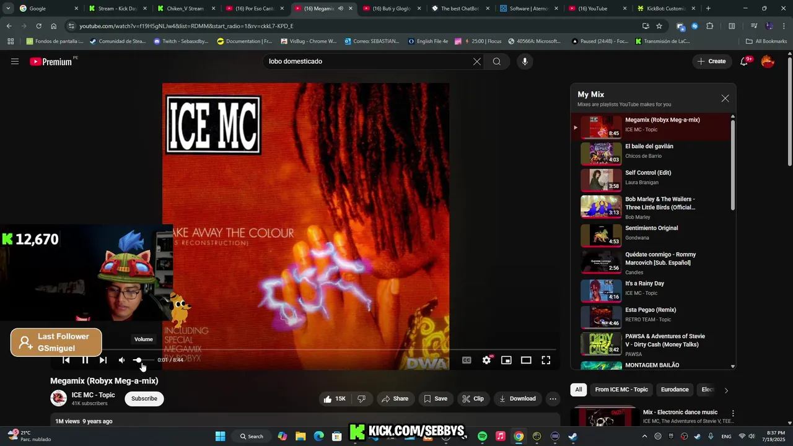This screenshot has height=446, width=793.
Task: Save the video to a playlist
Action: coord(436,399)
